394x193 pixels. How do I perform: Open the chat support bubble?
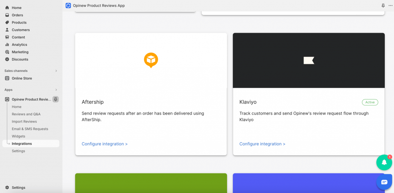tap(384, 182)
